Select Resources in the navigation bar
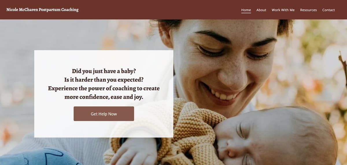This screenshot has height=165, width=347. (x=308, y=10)
